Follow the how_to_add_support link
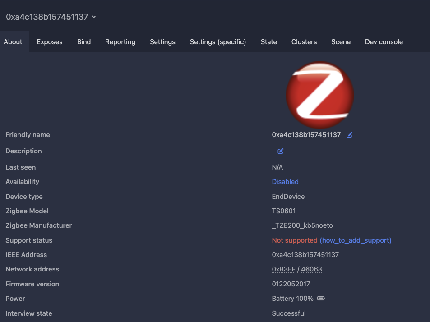Viewport: 430px width, 322px height. click(x=356, y=240)
